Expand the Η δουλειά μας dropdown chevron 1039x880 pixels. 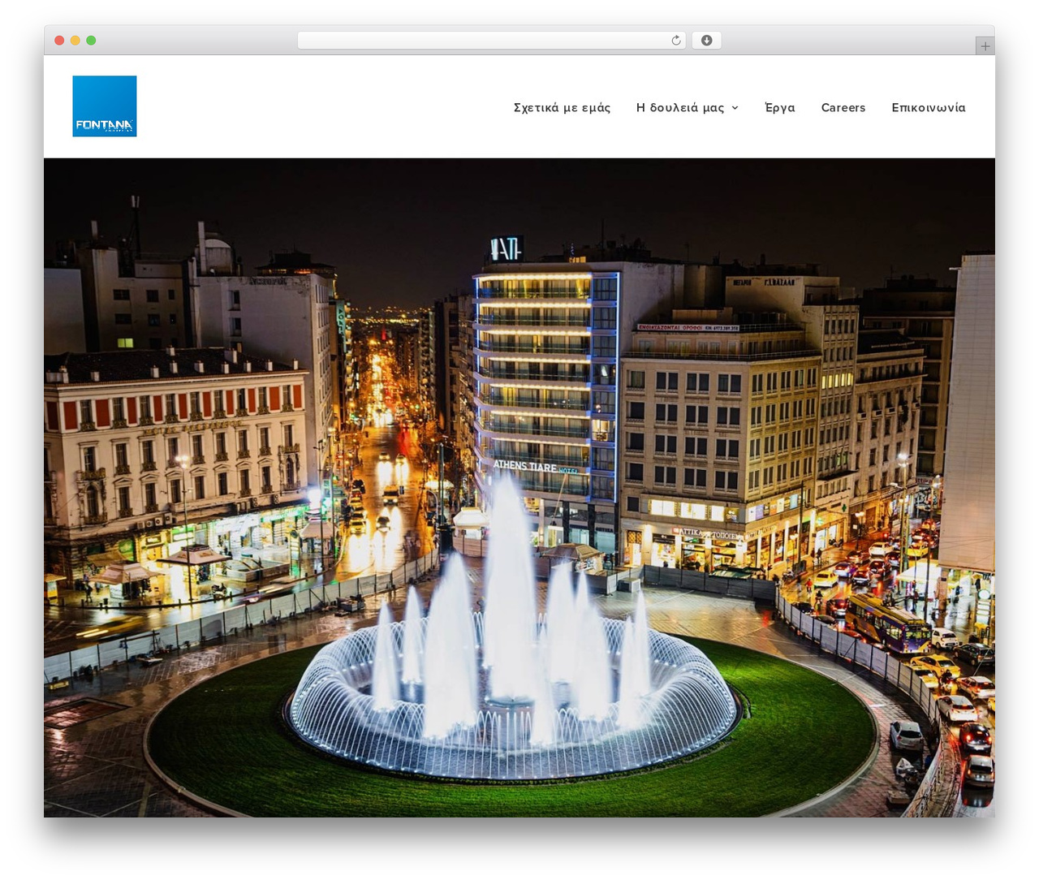pyautogui.click(x=735, y=108)
